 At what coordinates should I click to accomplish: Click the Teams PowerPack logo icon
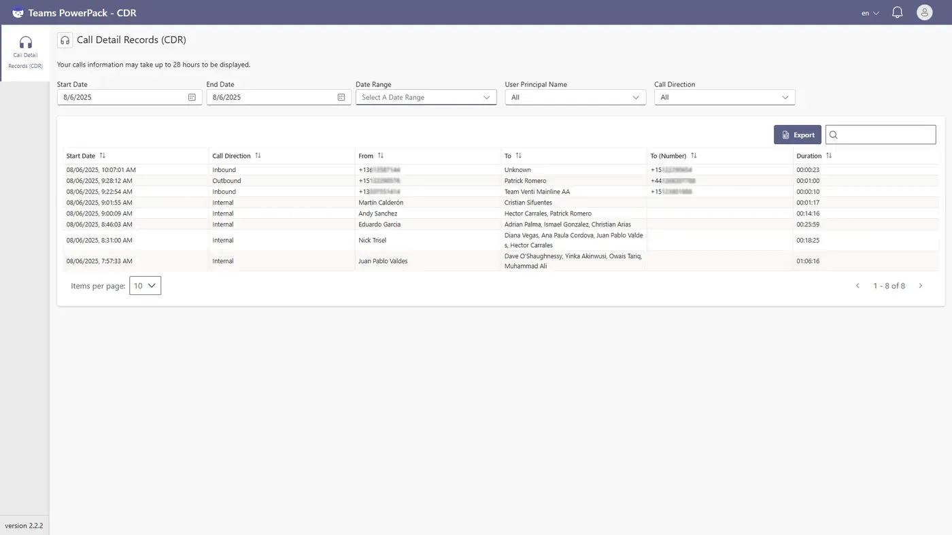click(x=18, y=12)
